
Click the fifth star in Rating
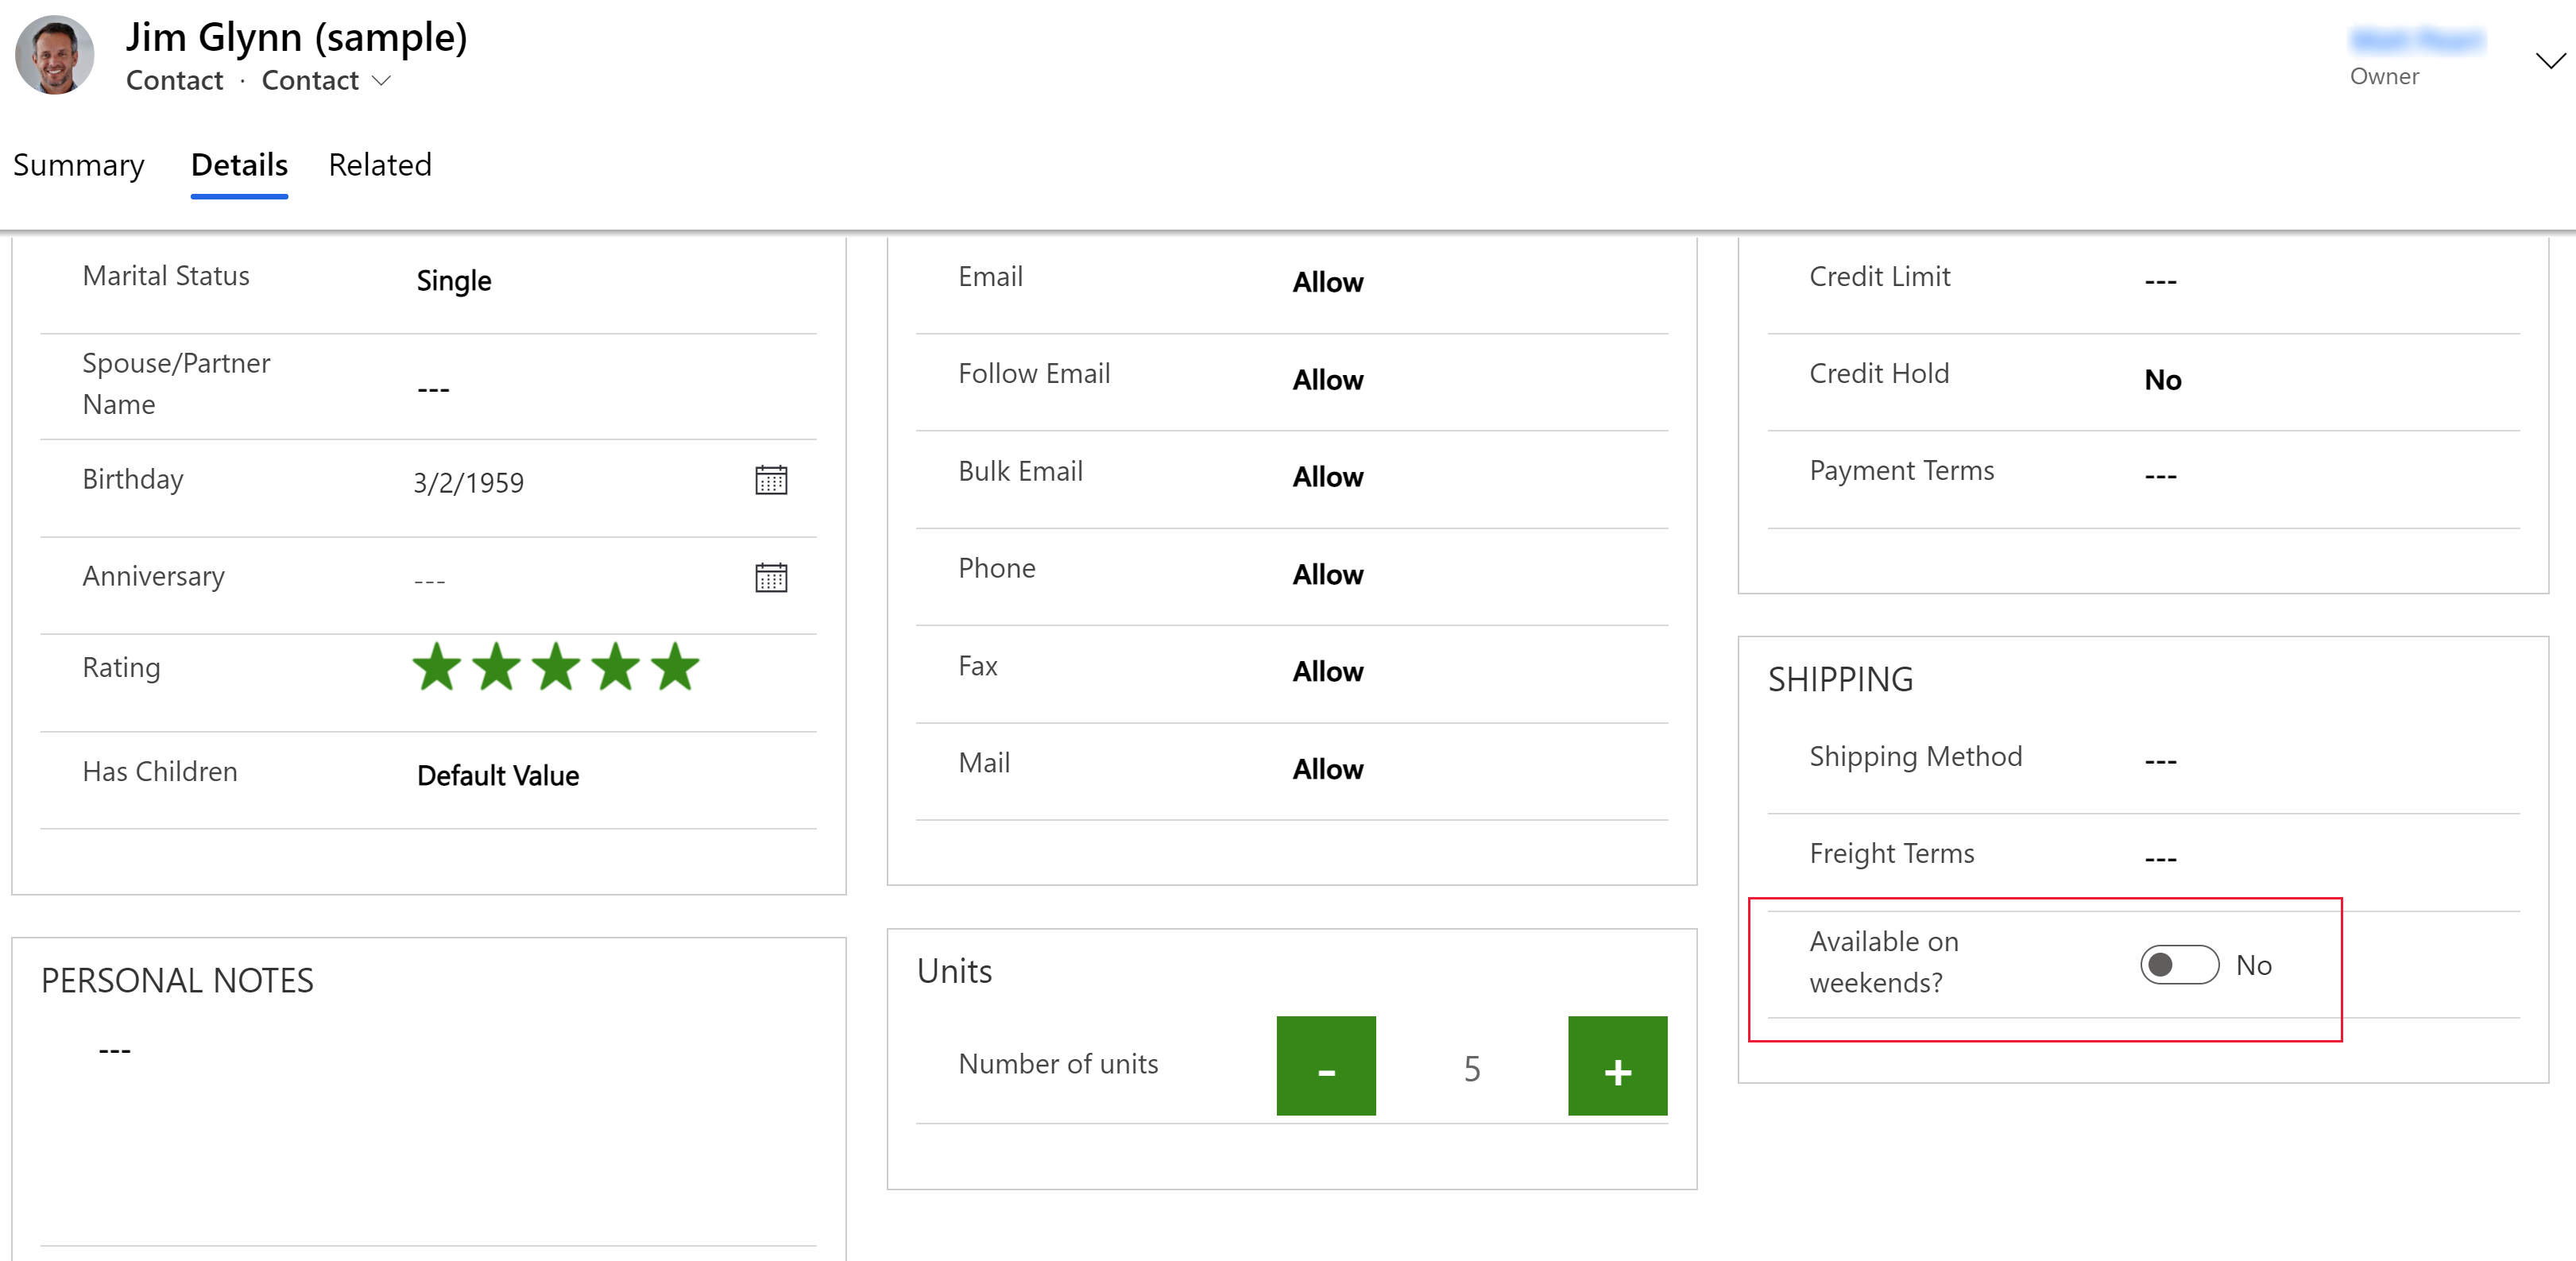point(677,668)
